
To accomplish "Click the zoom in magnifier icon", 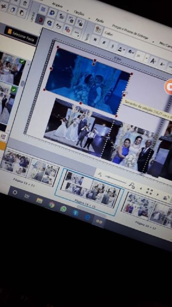I will click(132, 186).
